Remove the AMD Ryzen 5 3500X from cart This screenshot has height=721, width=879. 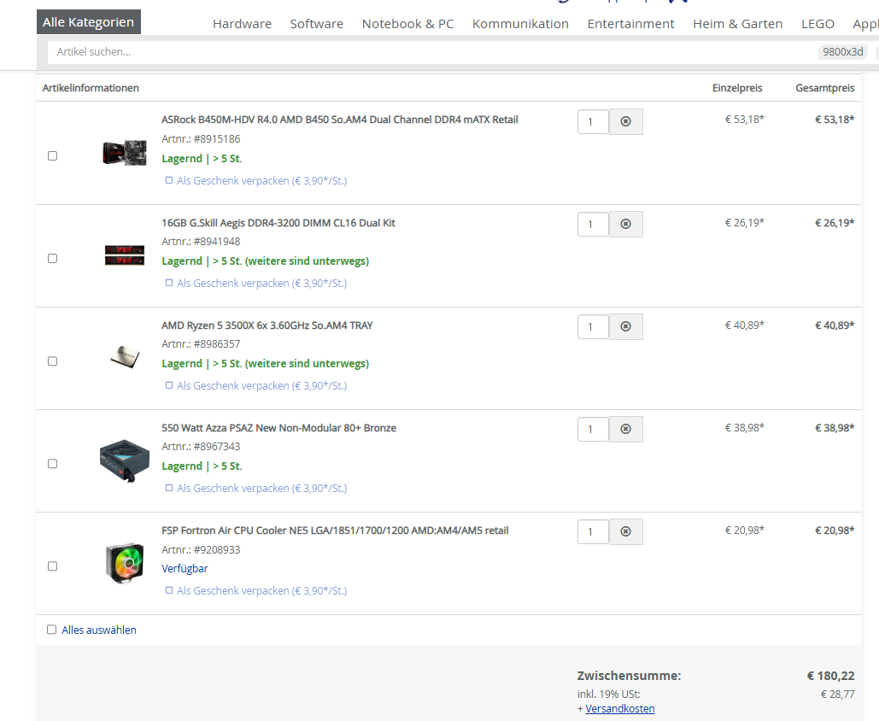625,327
